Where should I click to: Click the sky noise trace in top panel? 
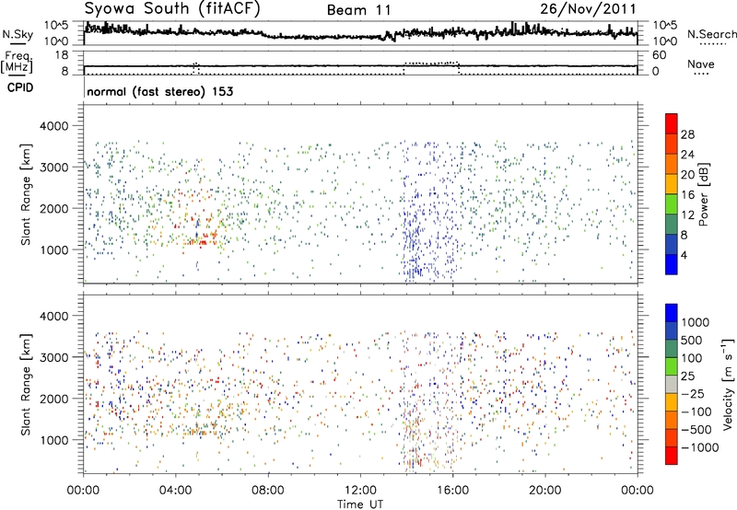pos(360,33)
